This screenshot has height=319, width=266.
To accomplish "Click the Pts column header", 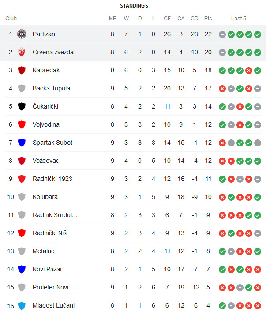I will (x=208, y=19).
